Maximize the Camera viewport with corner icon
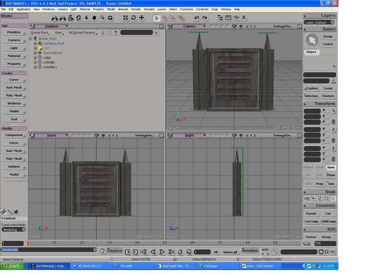The height and width of the screenshot is (276, 383). (299, 26)
